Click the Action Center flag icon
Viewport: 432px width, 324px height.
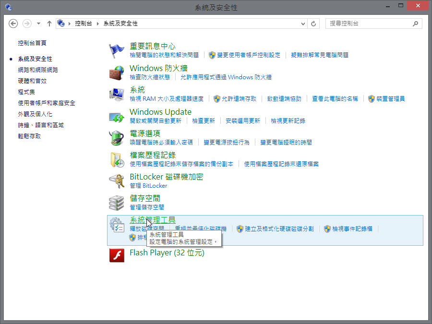[x=117, y=51]
